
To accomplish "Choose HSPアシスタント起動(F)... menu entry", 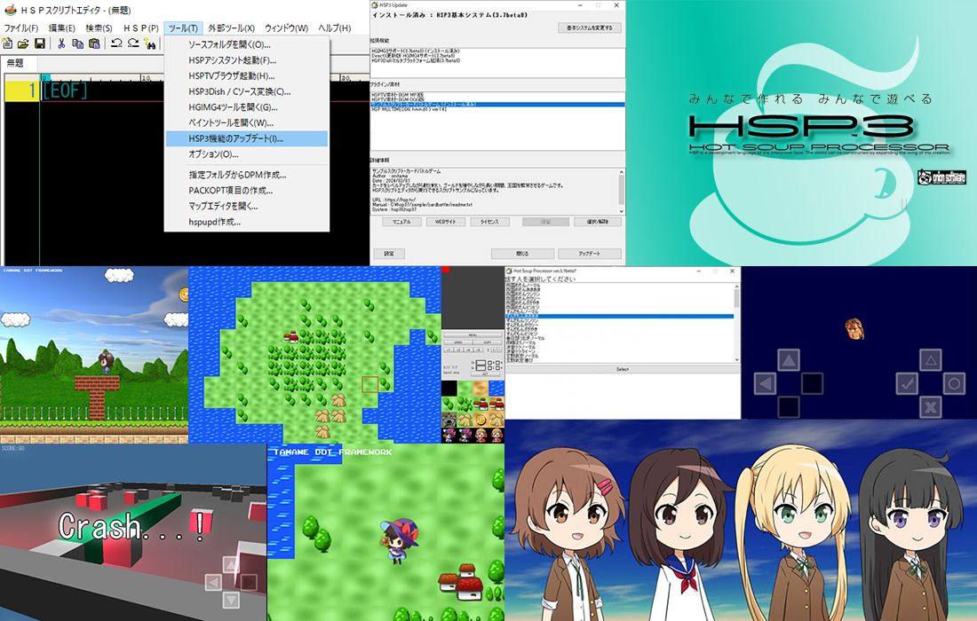I will pos(247,60).
